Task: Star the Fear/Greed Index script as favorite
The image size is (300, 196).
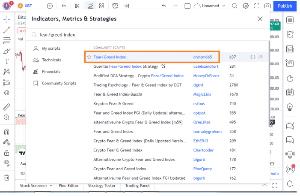Action: click(89, 57)
